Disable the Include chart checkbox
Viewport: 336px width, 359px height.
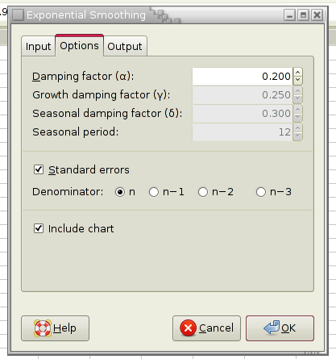pyautogui.click(x=39, y=228)
